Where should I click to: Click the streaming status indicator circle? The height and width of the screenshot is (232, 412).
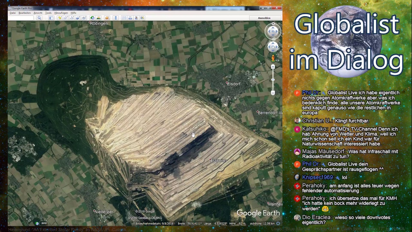click(278, 223)
